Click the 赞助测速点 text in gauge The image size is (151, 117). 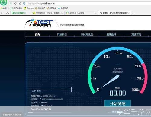[x=117, y=72]
